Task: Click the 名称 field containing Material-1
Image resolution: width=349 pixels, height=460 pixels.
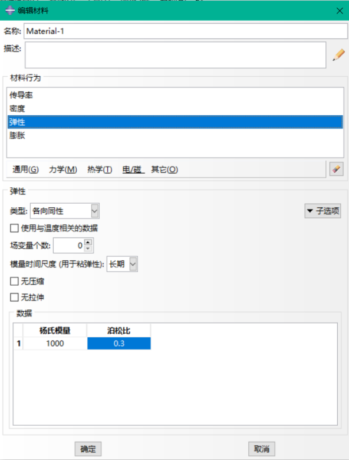Action: (186, 31)
